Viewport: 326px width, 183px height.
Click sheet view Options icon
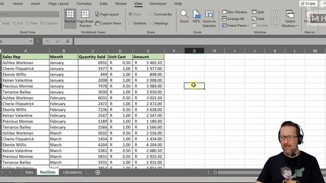49,23
